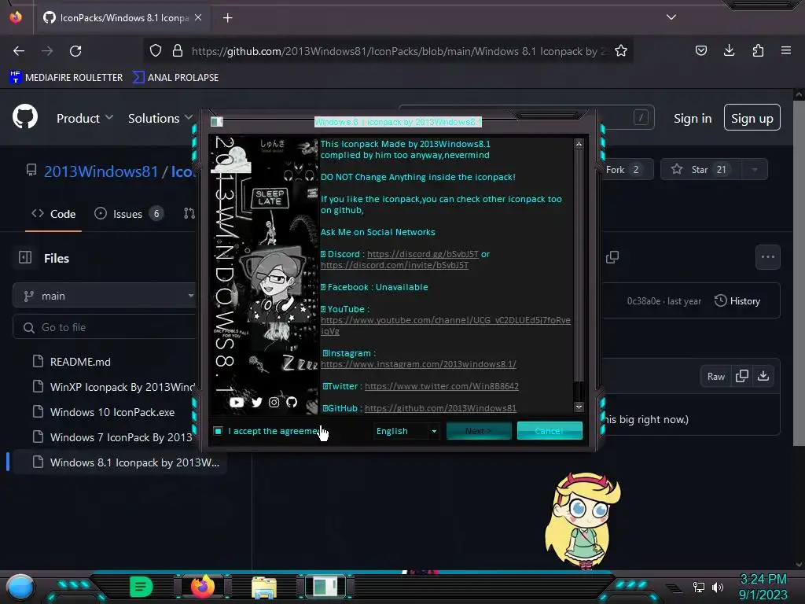Click the tracking protection shield icon
The image size is (805, 604).
[x=156, y=51]
